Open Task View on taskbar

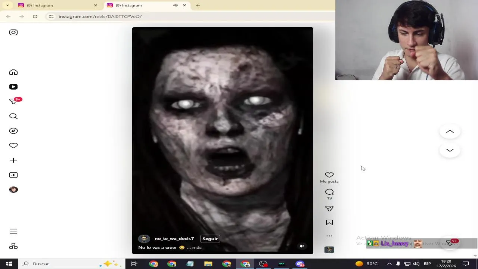pyautogui.click(x=134, y=264)
